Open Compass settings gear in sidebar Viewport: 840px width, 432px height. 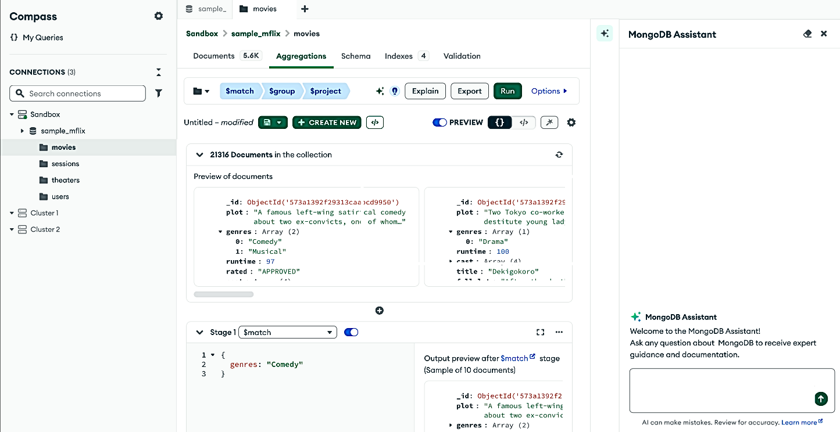[x=159, y=16]
